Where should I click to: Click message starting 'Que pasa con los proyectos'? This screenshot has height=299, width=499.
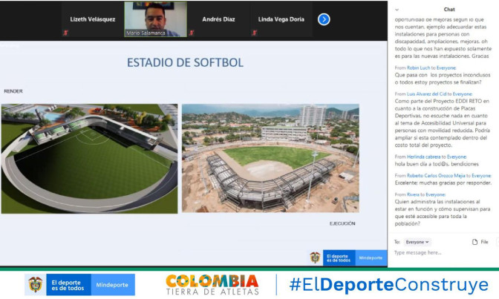pyautogui.click(x=443, y=79)
